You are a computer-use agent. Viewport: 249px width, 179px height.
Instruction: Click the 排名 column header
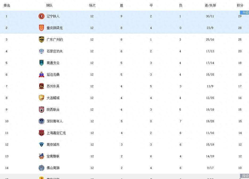pos(7,5)
